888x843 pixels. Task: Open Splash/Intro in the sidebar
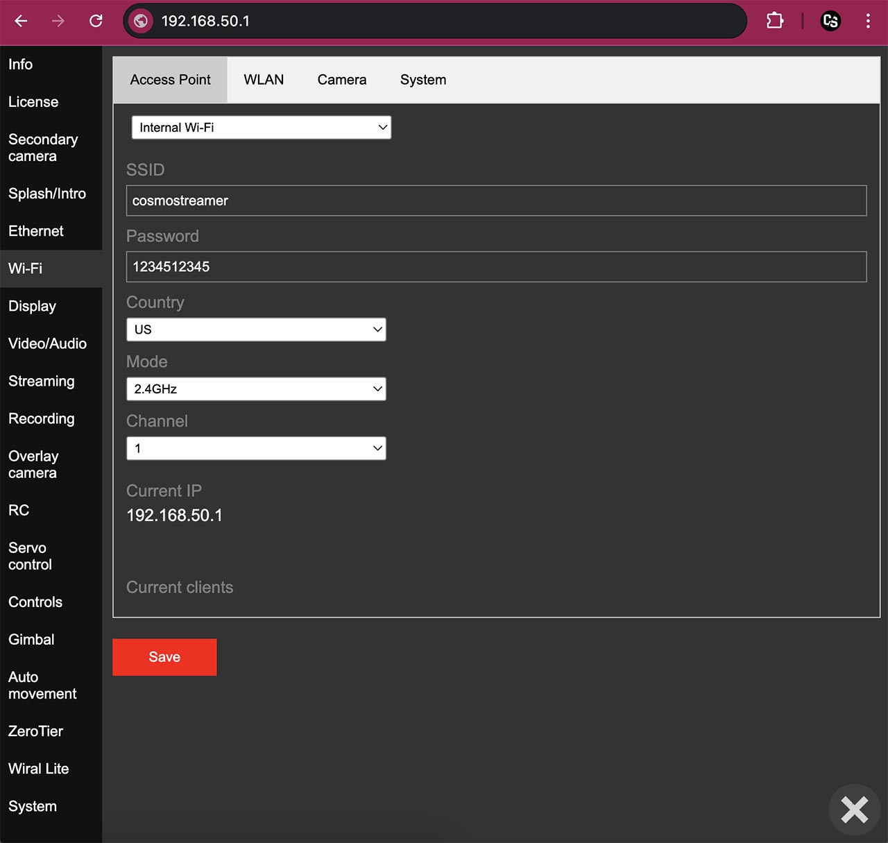(51, 194)
